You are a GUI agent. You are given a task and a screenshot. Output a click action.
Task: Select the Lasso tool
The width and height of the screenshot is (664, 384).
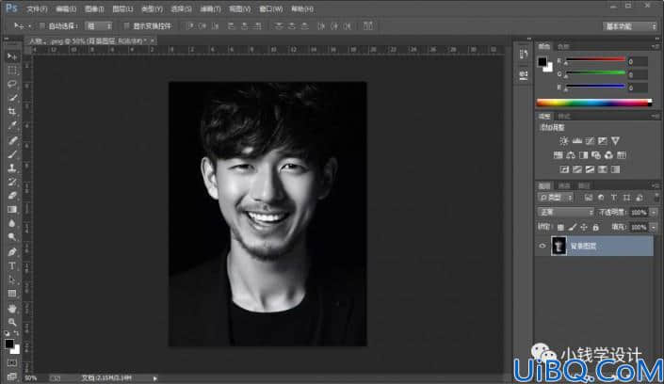[x=12, y=84]
